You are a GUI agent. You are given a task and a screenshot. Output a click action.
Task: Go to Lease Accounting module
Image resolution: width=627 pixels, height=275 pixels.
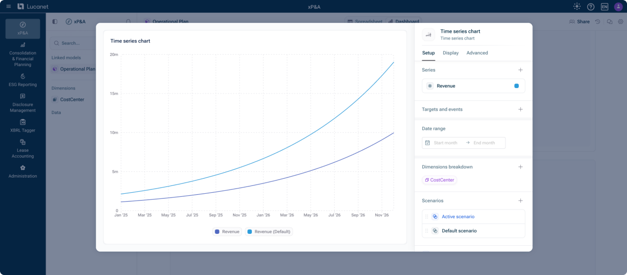click(x=23, y=149)
